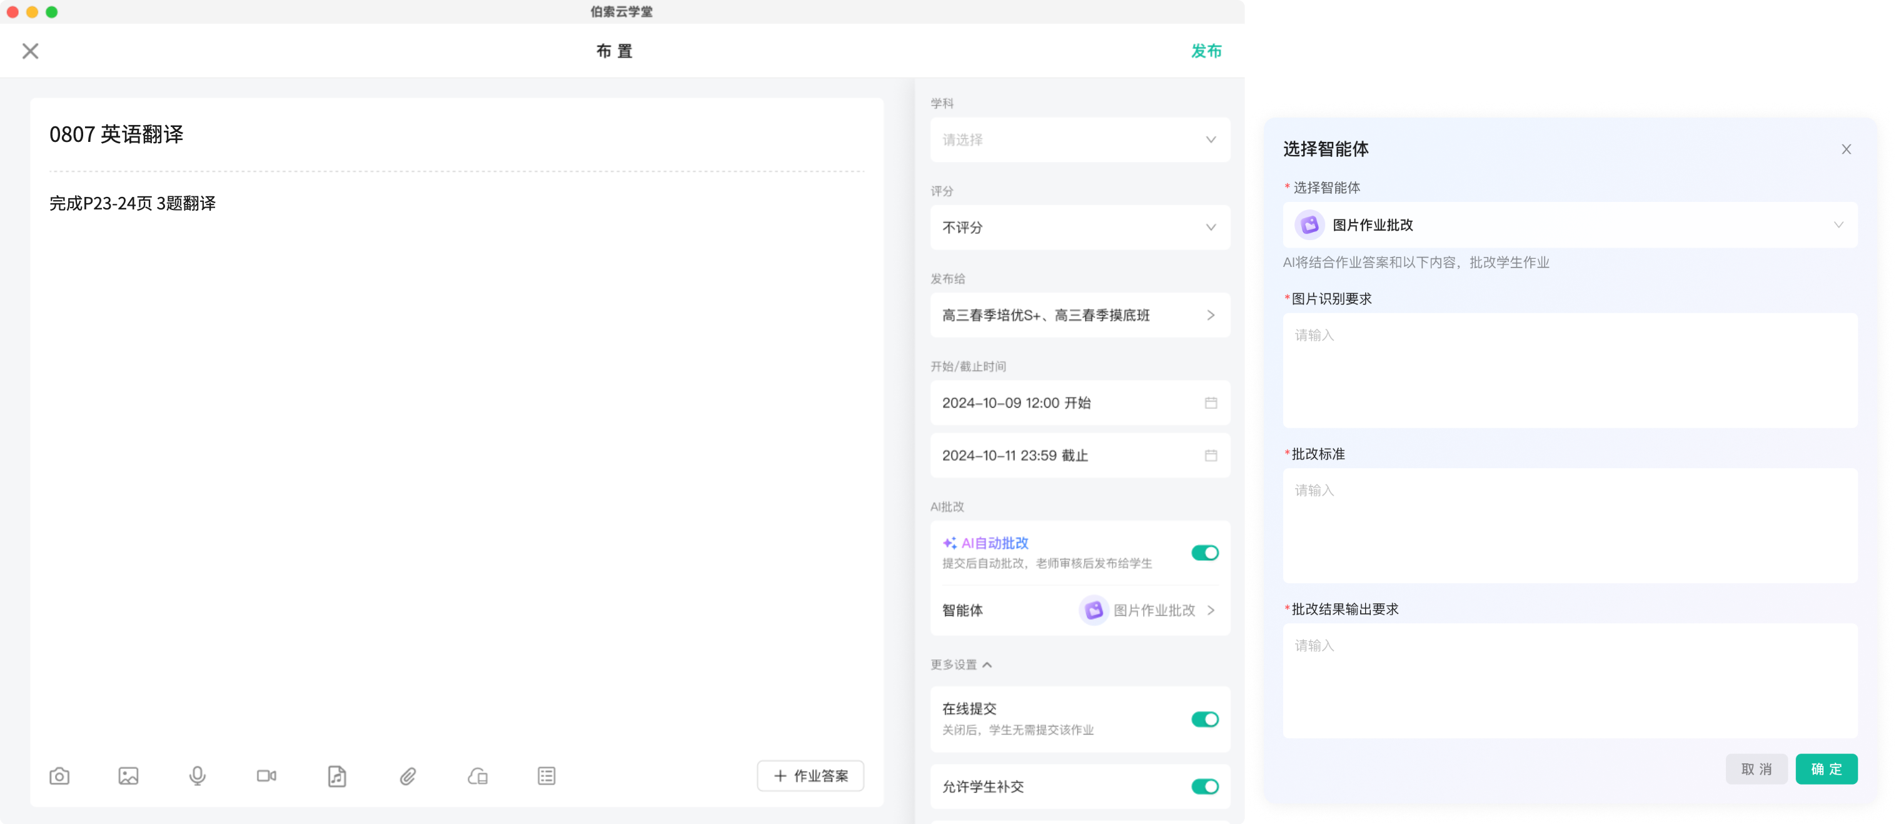Toggle the 允许学生补交 switch
This screenshot has width=1896, height=824.
(x=1205, y=786)
